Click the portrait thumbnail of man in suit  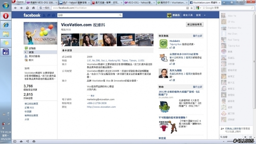(164, 73)
